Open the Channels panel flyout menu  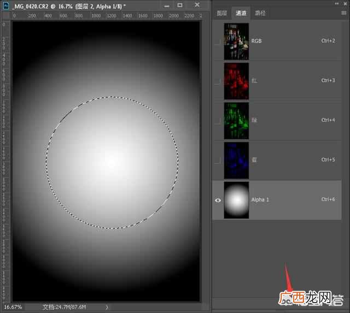point(344,13)
